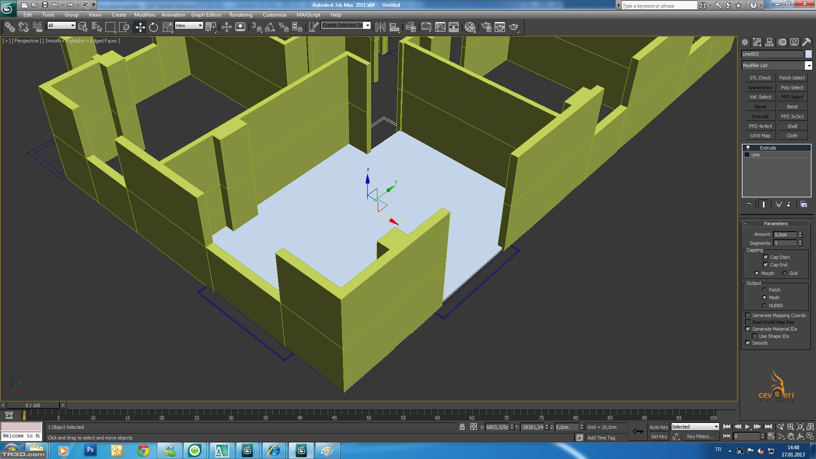Apply the UVW Map modifier button

pos(760,136)
